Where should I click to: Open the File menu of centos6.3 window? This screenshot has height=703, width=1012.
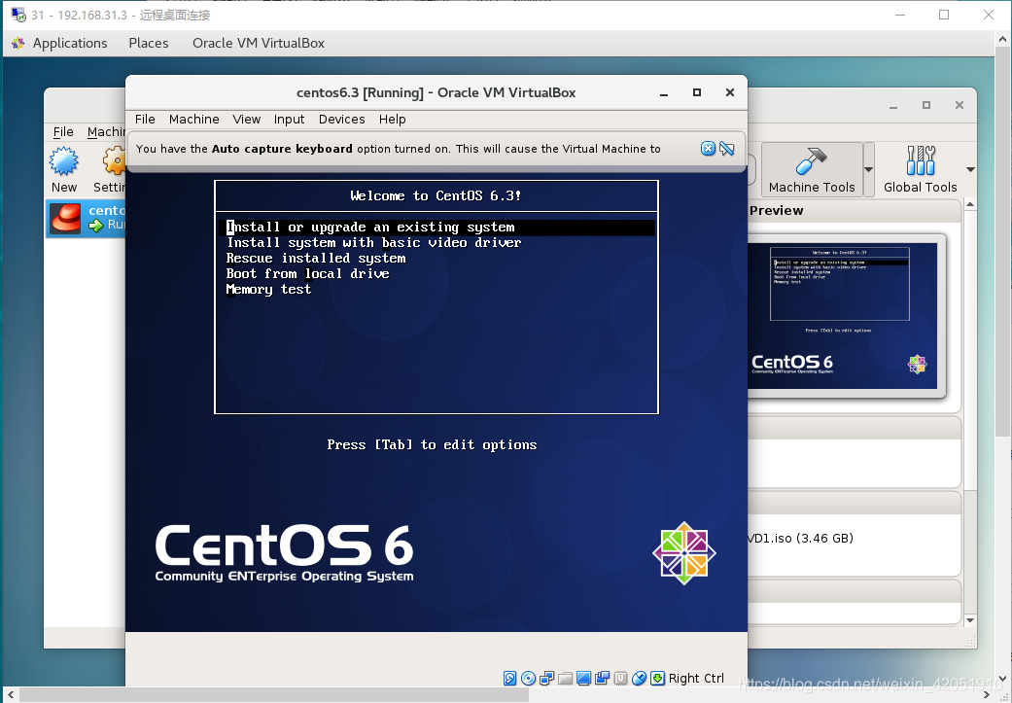tap(145, 119)
